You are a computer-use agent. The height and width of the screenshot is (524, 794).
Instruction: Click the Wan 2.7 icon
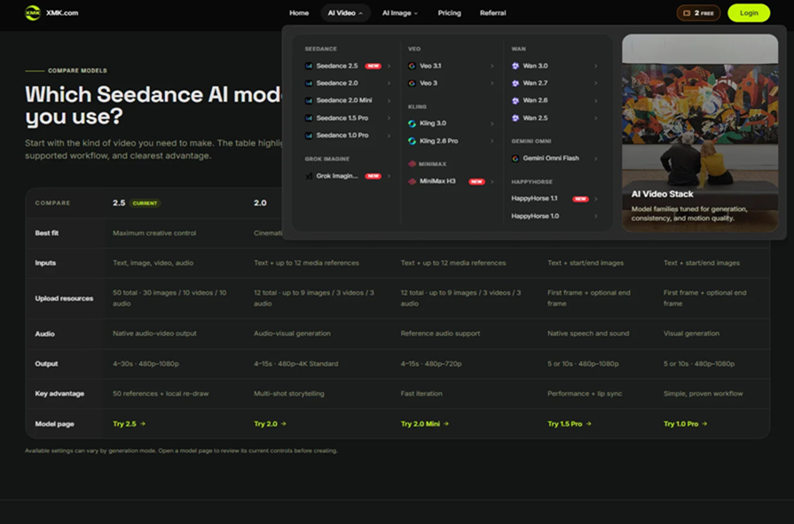515,83
